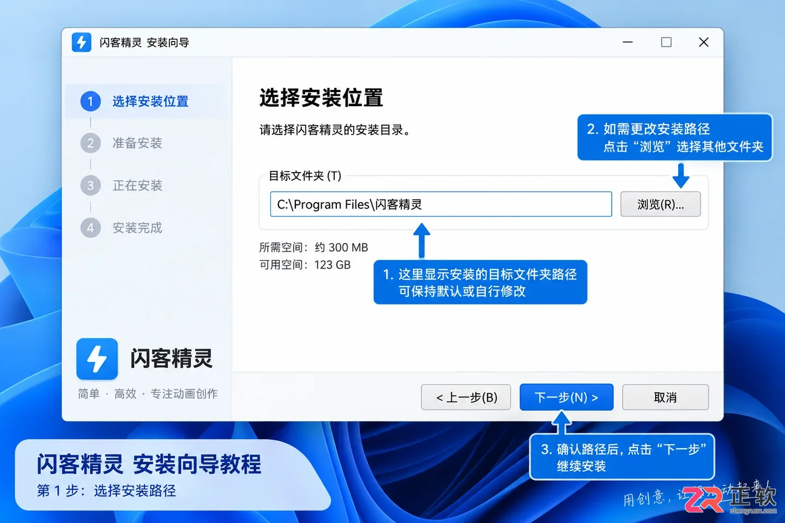Click the 闪客精灵 brand name in sidebar
Screen dimensions: 785x523
(x=171, y=358)
